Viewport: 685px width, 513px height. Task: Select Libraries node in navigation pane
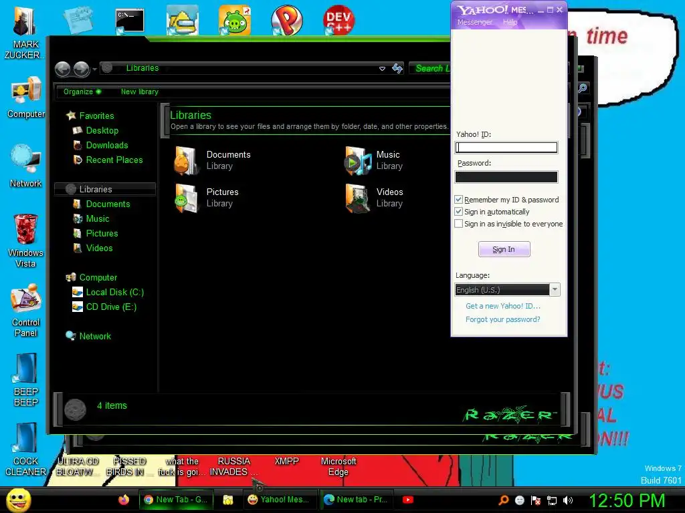click(105, 189)
